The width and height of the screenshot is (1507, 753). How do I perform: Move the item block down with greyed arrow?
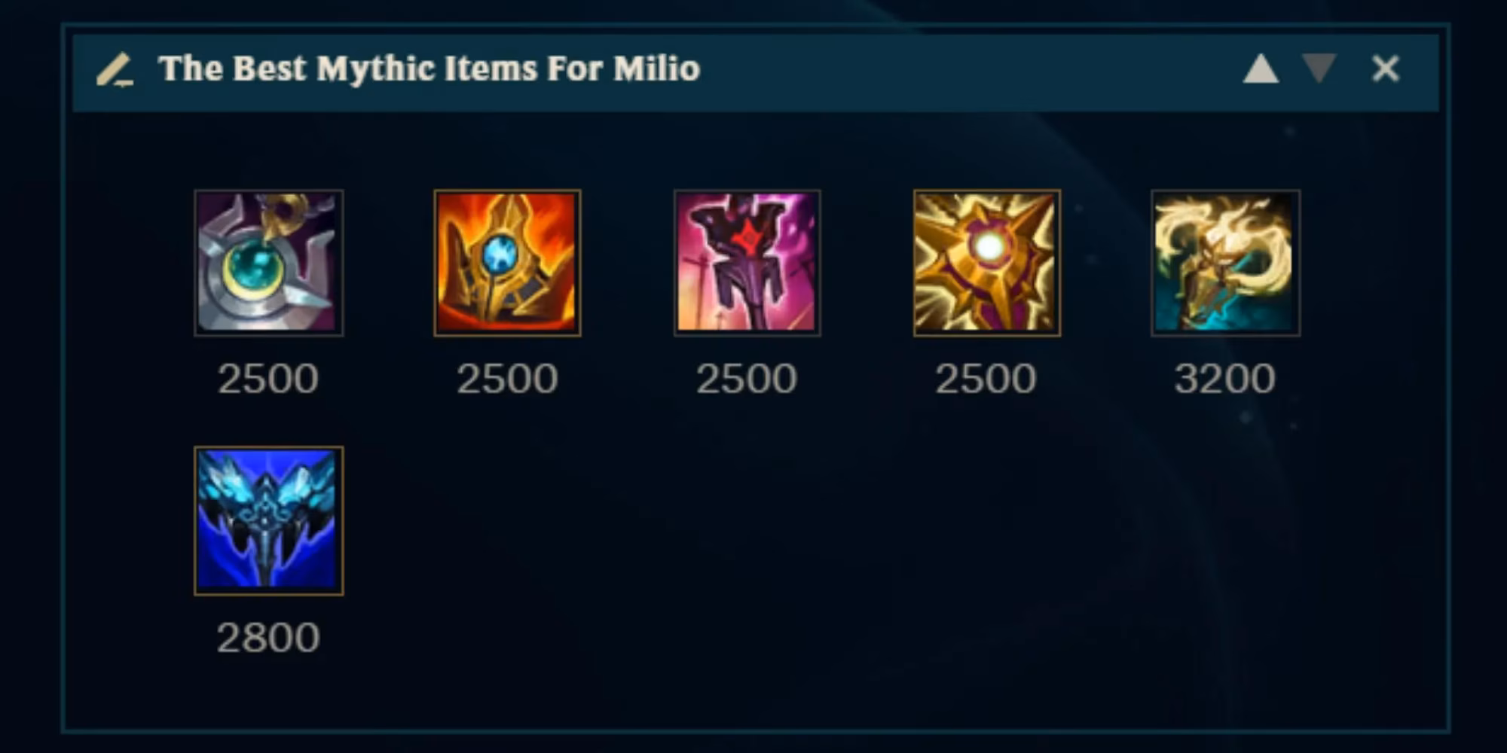[1319, 69]
